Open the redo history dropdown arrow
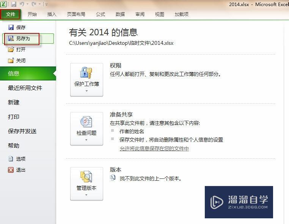Screen dimensions: 289x224 39,4
